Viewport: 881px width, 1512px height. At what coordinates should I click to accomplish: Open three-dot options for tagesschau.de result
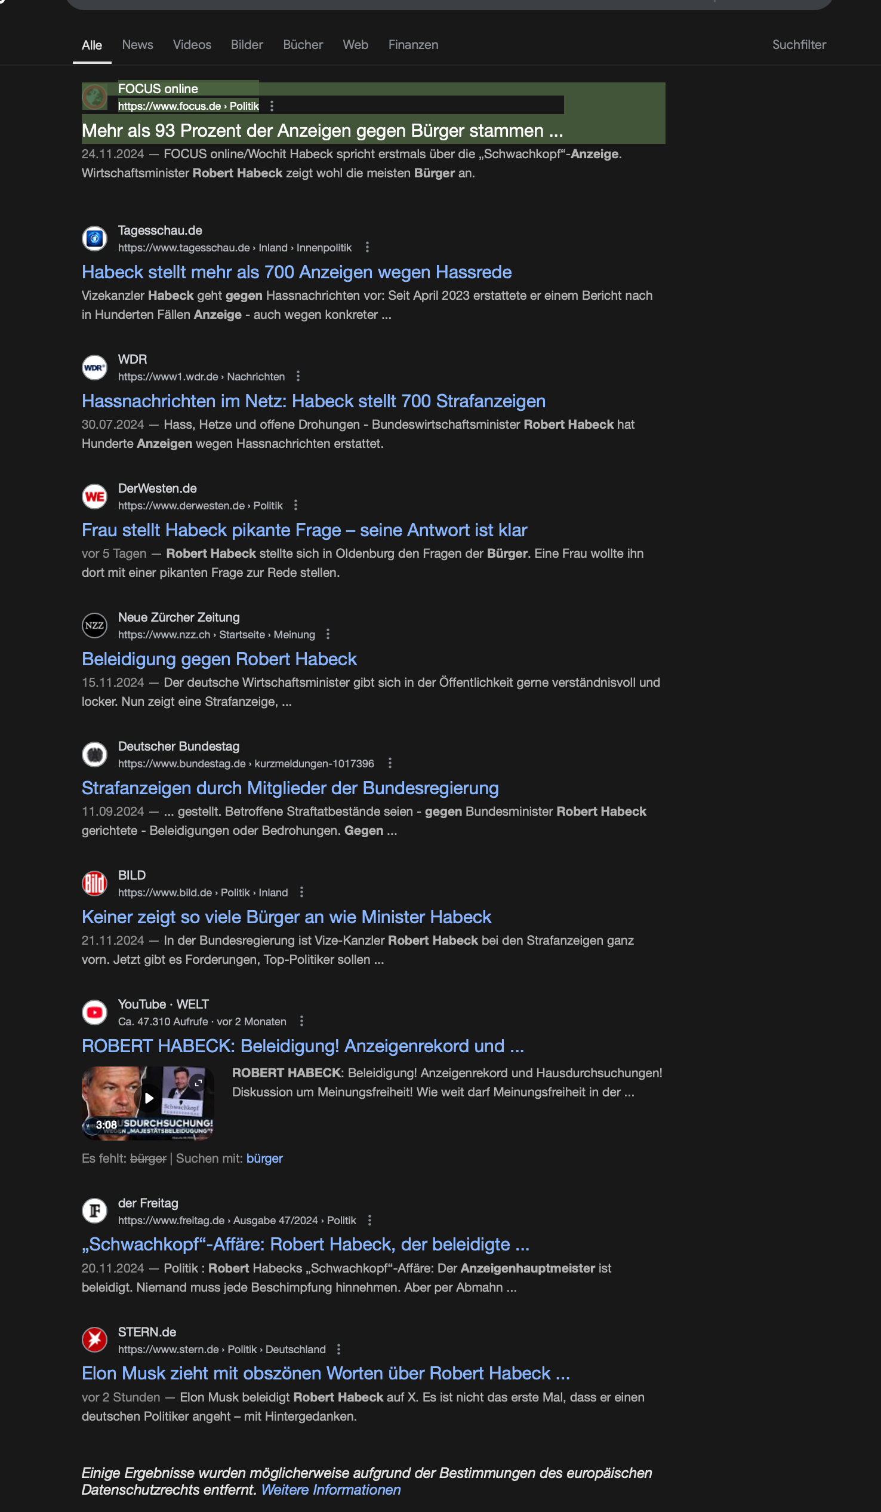click(x=367, y=247)
